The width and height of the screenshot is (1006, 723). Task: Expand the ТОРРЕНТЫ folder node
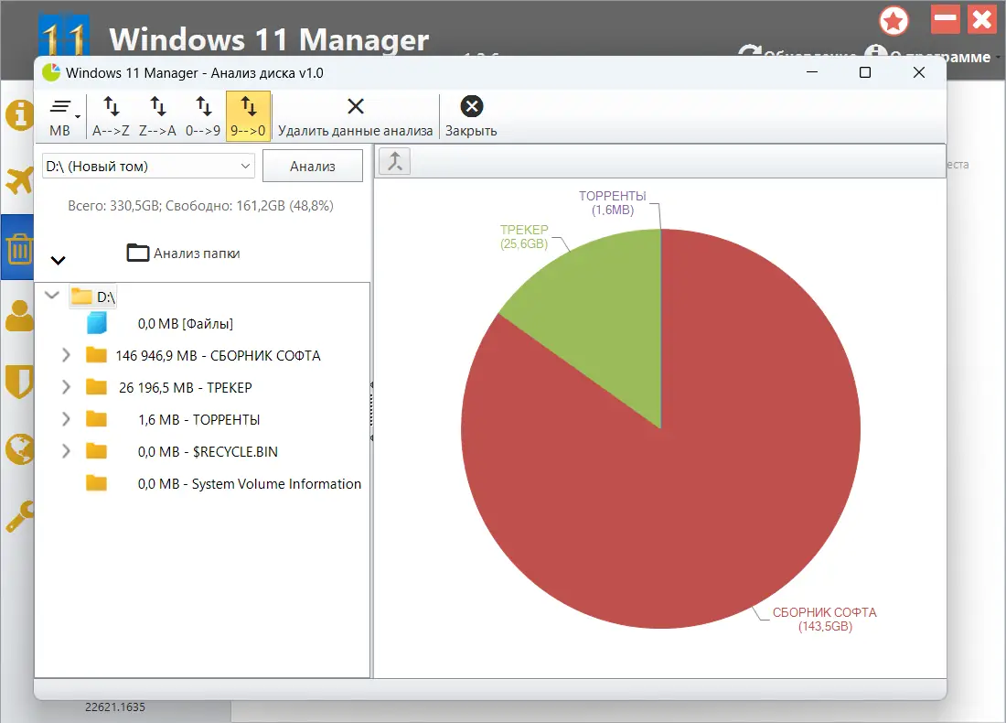[66, 419]
